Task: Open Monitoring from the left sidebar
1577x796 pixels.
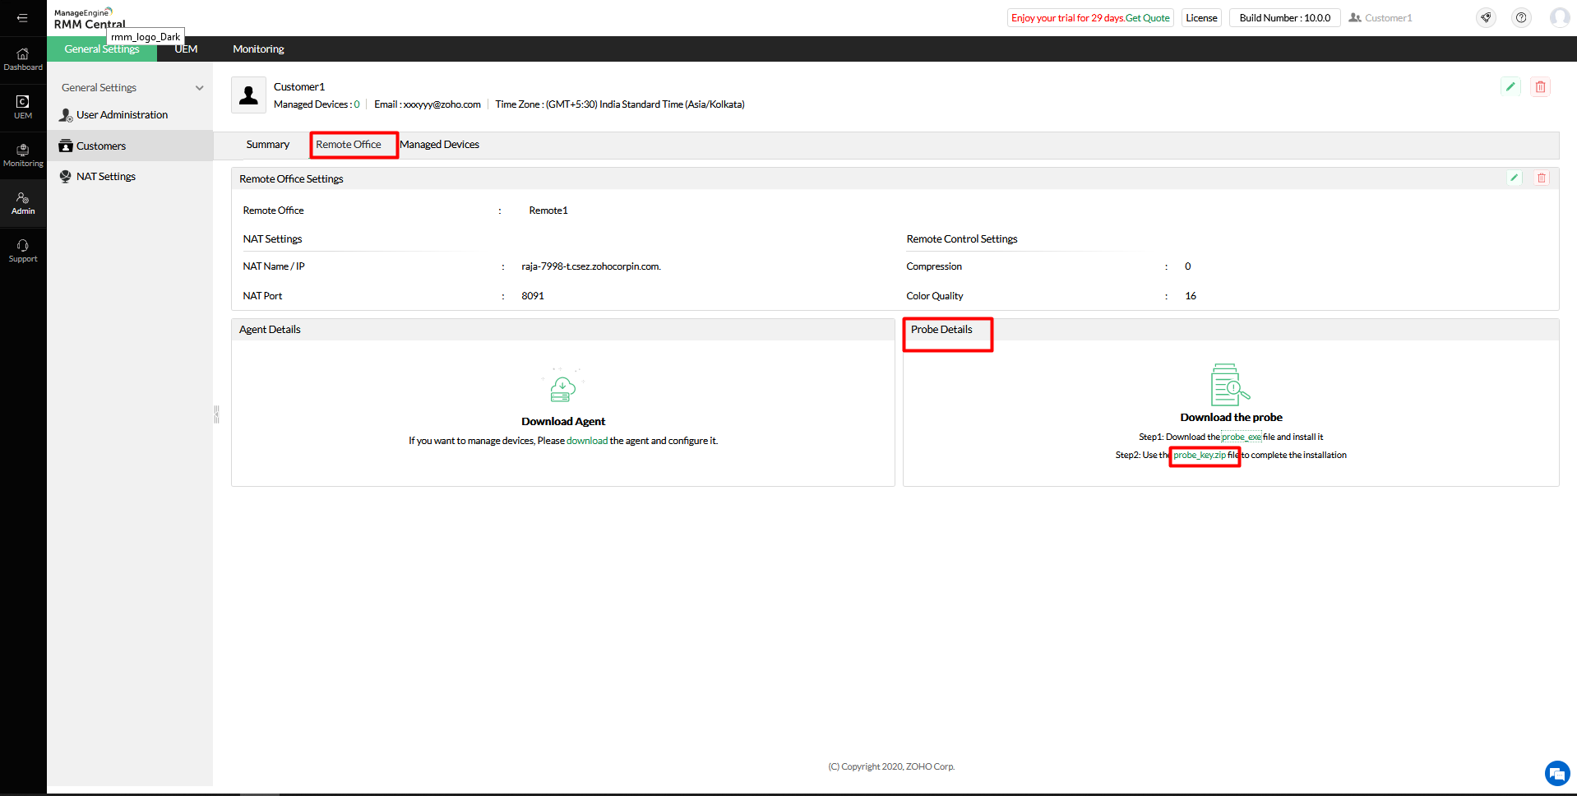Action: point(22,154)
